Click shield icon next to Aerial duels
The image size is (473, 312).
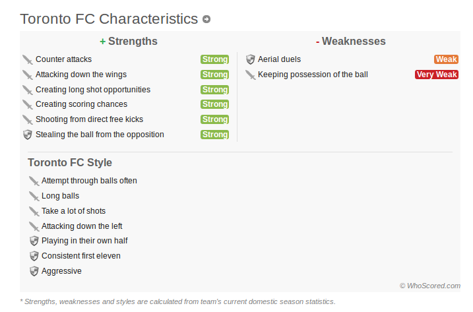pyautogui.click(x=251, y=59)
